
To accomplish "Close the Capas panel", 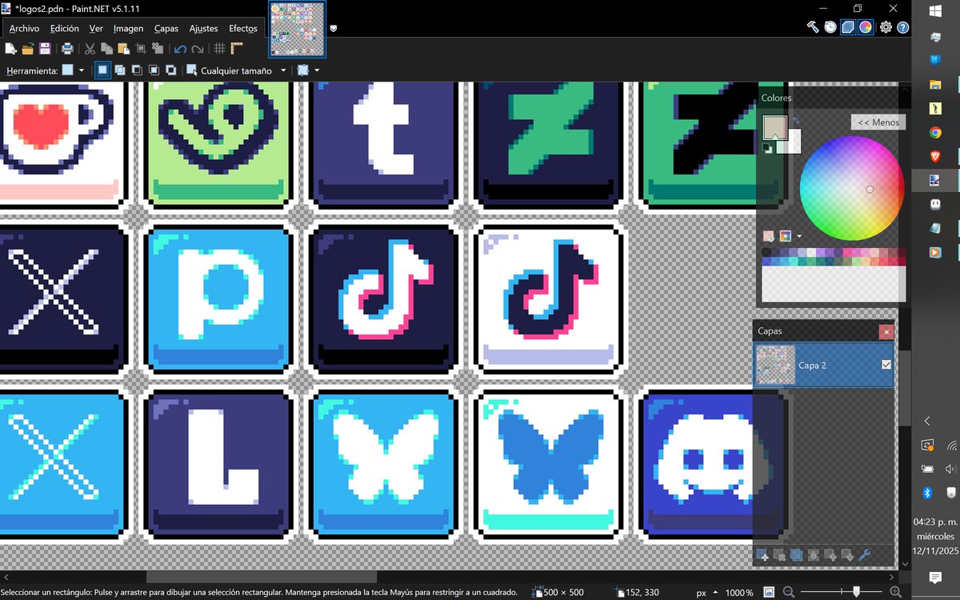I will 886,331.
